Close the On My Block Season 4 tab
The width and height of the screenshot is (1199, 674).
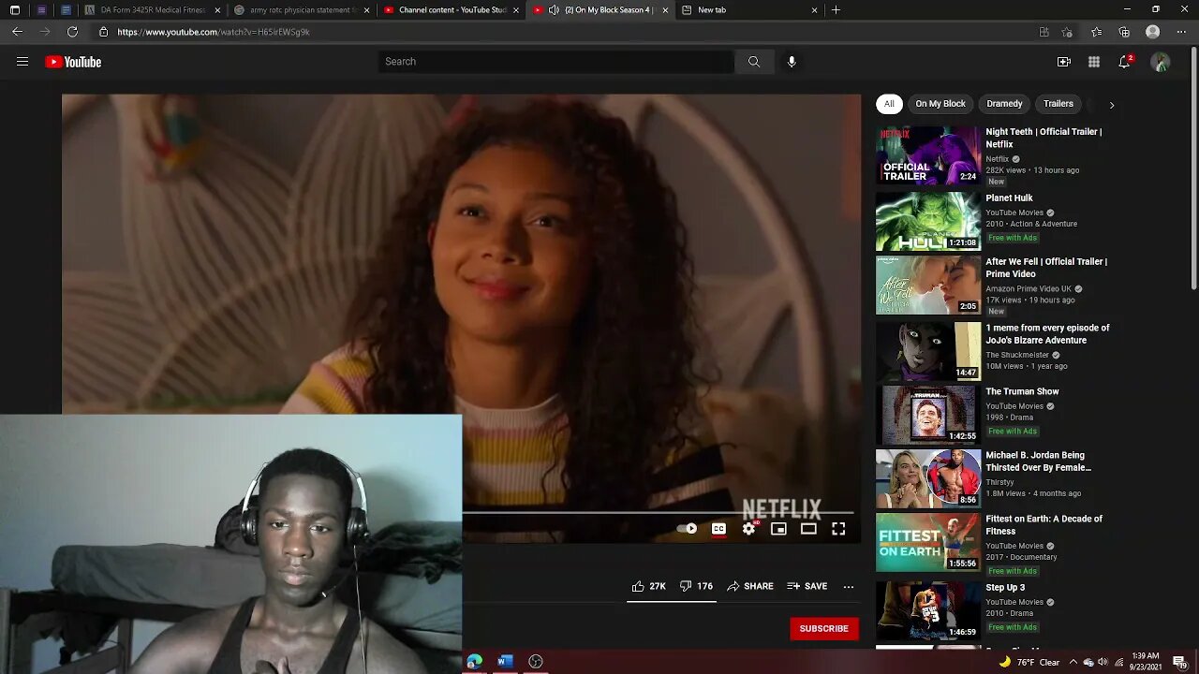(665, 10)
